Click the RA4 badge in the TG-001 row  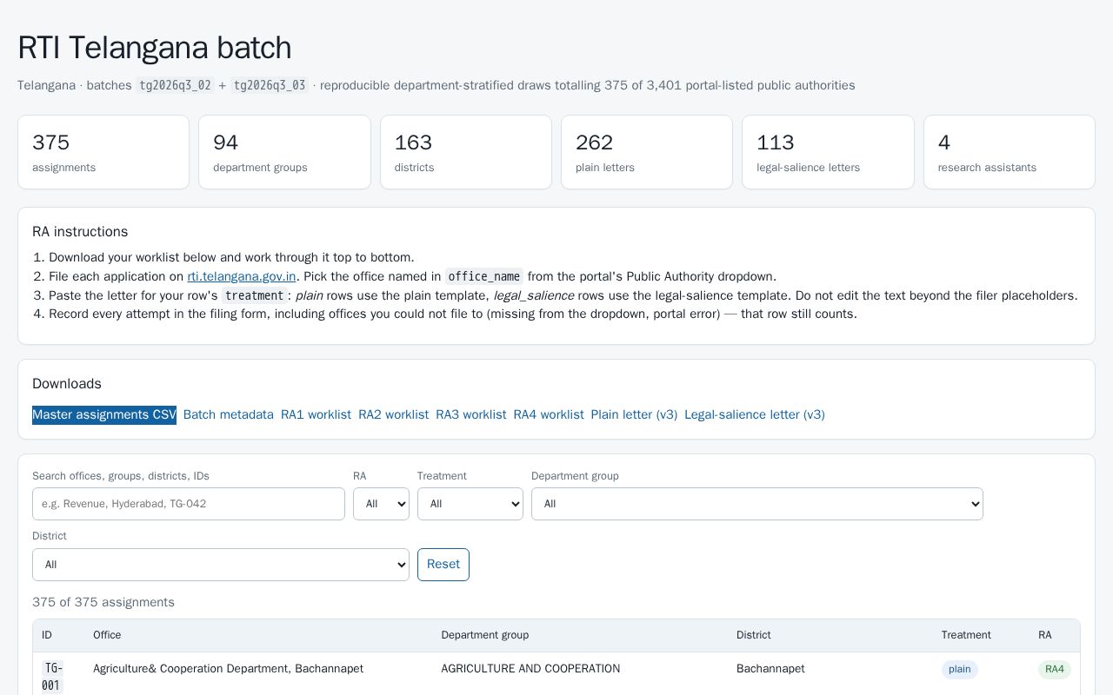[x=1055, y=670]
